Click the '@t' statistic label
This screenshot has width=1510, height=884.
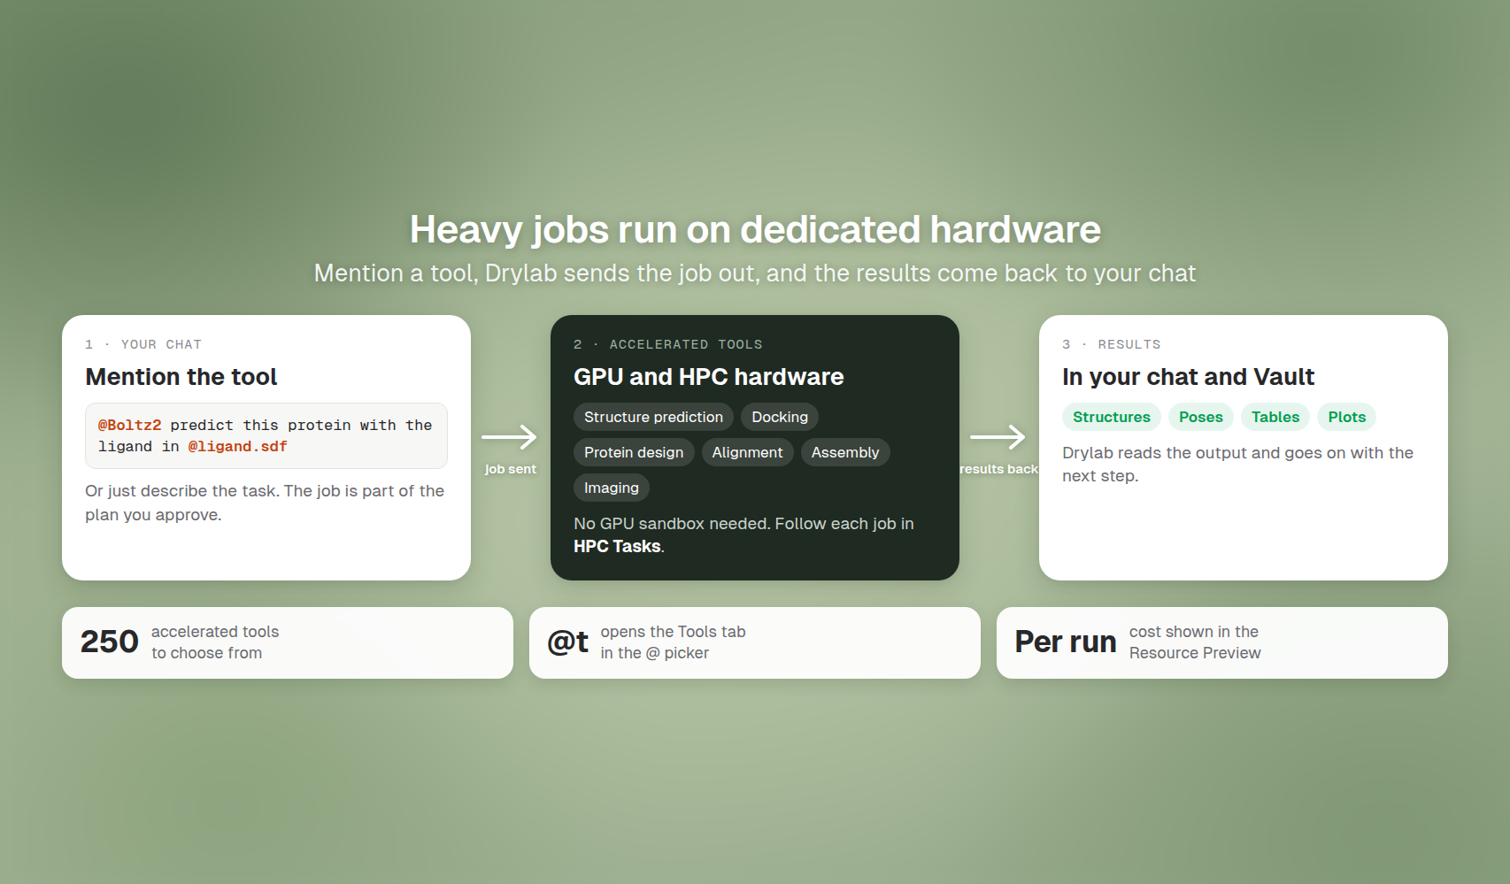(568, 642)
